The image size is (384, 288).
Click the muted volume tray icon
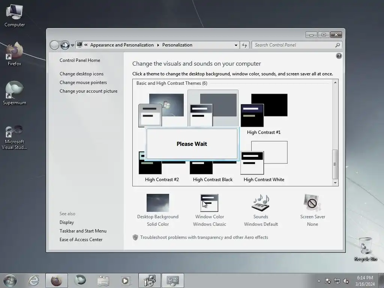(x=346, y=281)
